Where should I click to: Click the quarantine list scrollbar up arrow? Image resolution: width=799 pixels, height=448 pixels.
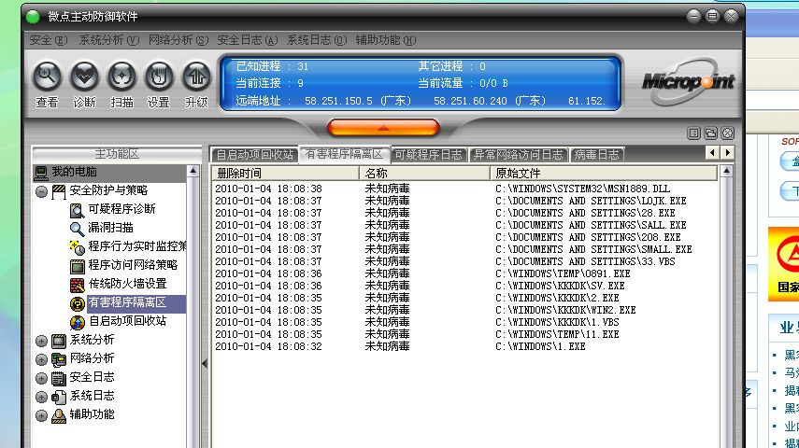[x=727, y=172]
